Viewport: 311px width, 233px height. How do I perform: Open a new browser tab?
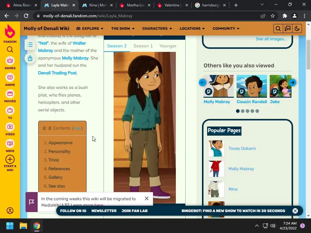coord(236,5)
